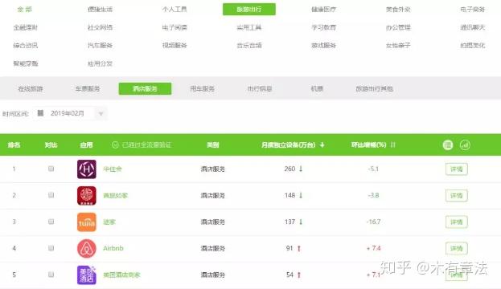
Task: Expand the 2019年02月 time range dropdown
Action: coord(101,113)
